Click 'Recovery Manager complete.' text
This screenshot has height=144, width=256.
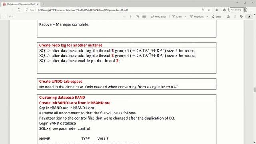(x=64, y=24)
